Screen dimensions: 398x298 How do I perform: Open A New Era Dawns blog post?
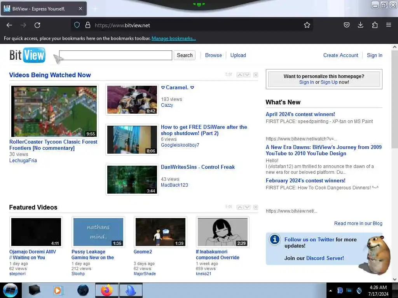click(x=324, y=150)
